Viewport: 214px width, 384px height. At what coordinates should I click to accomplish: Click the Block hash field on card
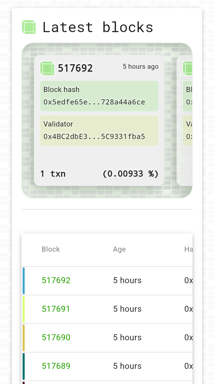[99, 96]
